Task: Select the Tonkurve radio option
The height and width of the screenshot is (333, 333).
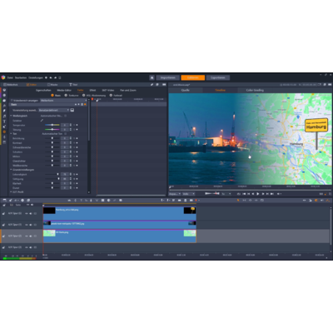Action: point(72,95)
